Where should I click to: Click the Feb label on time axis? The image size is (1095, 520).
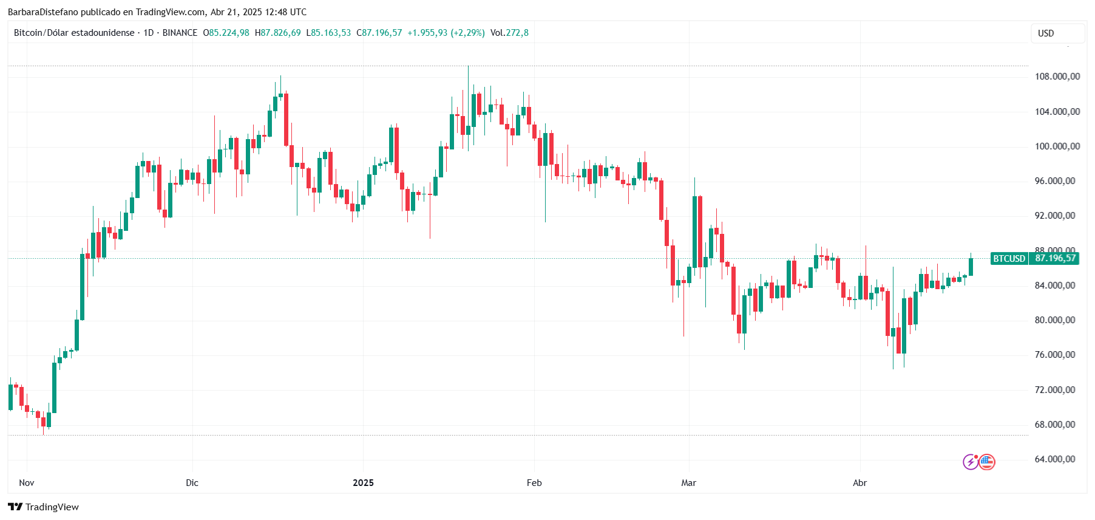(x=534, y=483)
